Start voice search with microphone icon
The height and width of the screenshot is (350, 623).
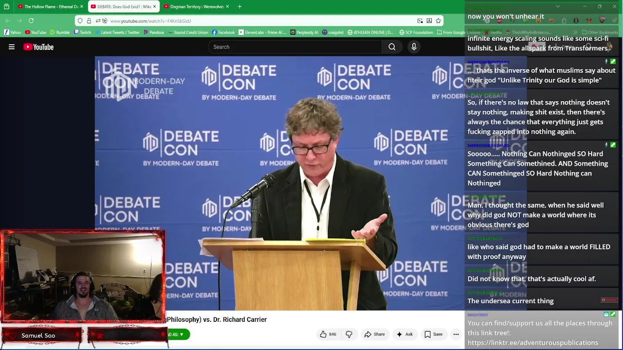pyautogui.click(x=414, y=47)
